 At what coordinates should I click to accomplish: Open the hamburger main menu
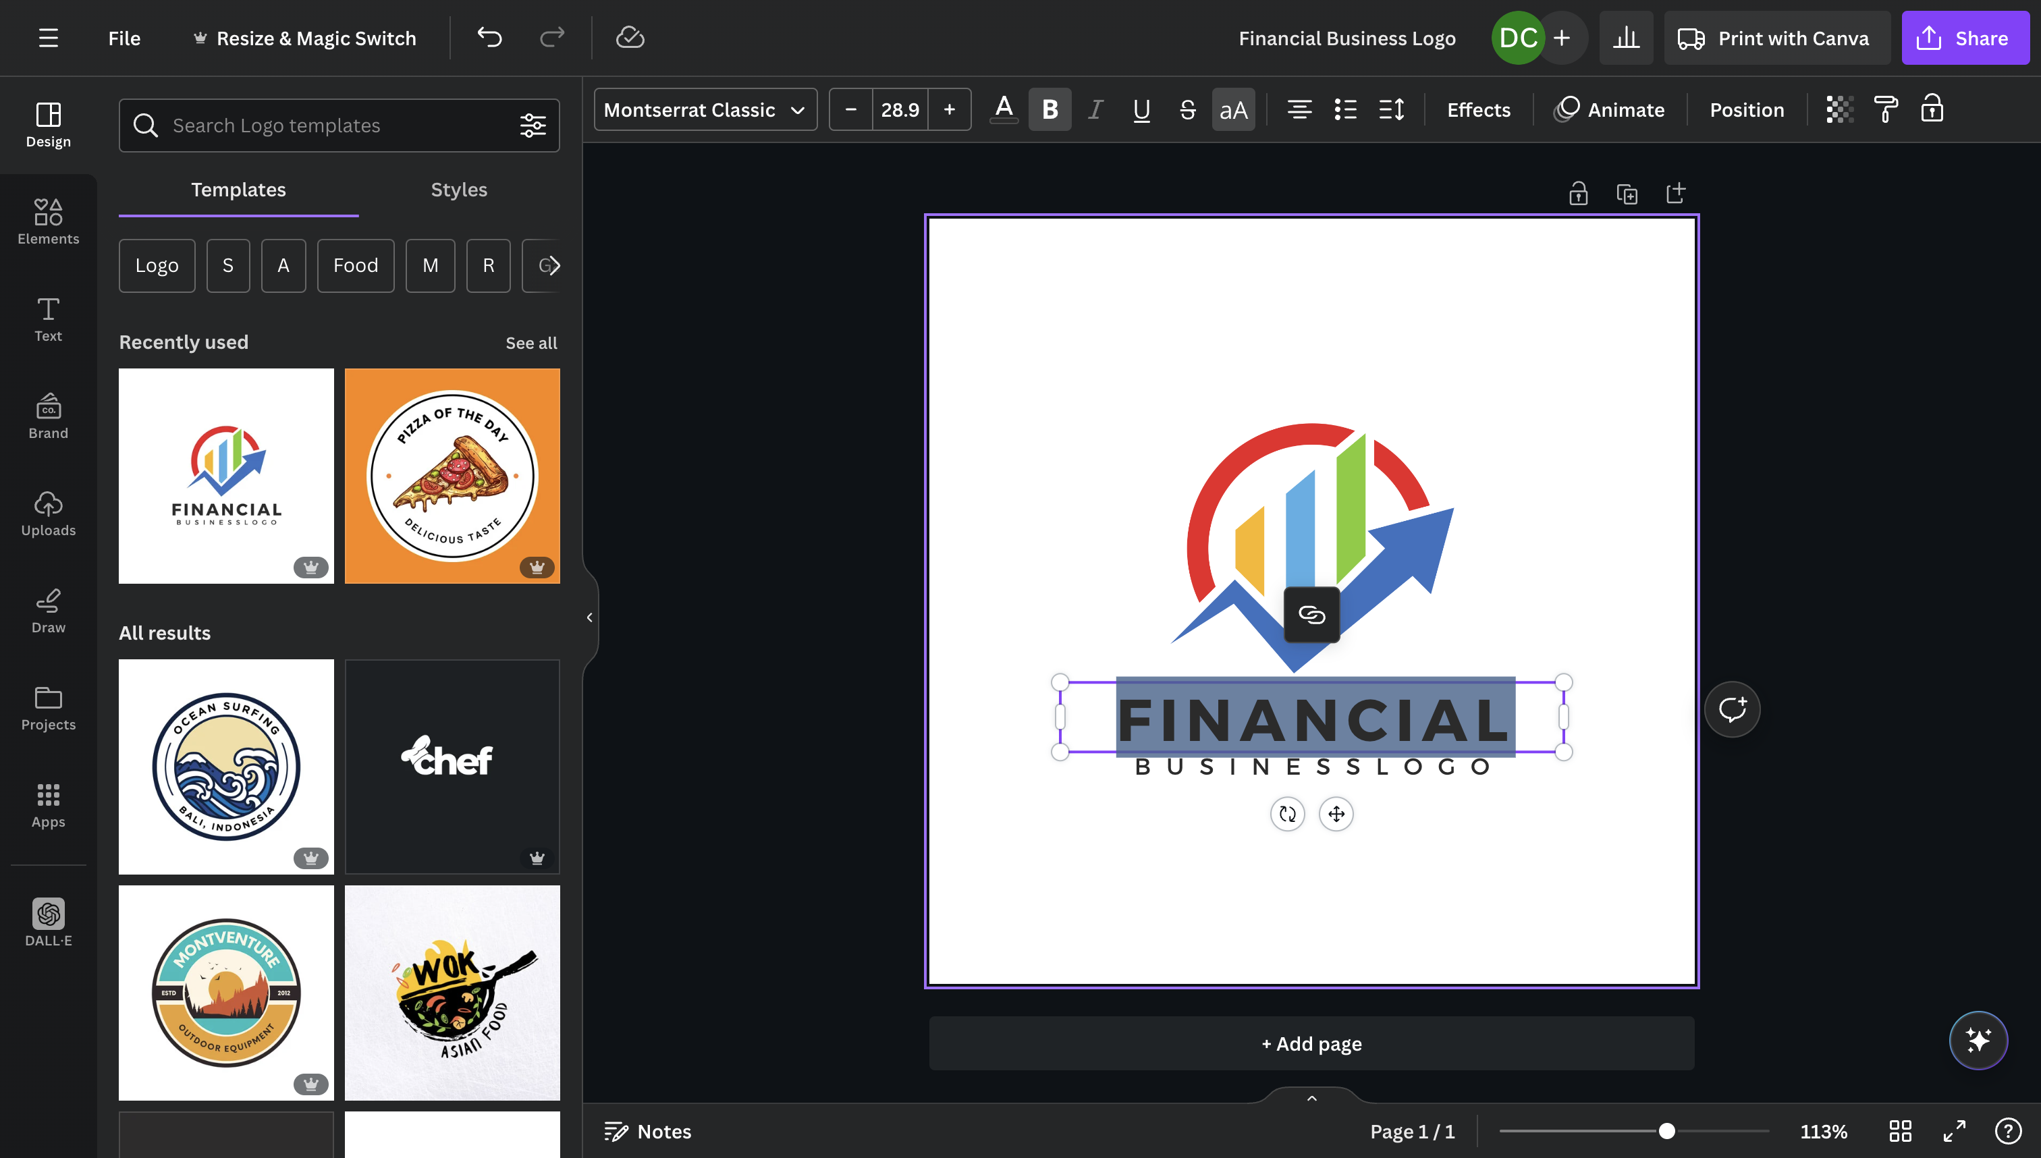click(x=49, y=38)
